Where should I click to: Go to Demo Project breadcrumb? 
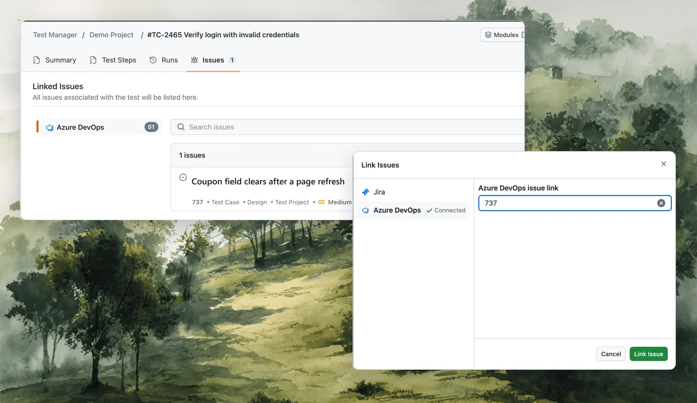[x=111, y=35]
